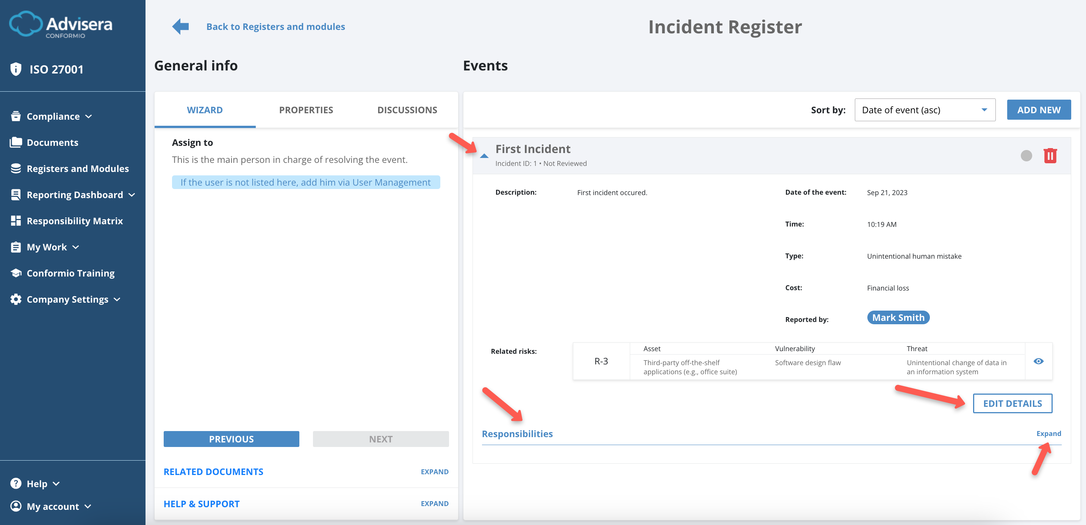The width and height of the screenshot is (1086, 525).
Task: Open the Sort by date dropdown
Action: pyautogui.click(x=925, y=109)
